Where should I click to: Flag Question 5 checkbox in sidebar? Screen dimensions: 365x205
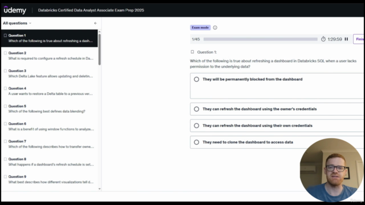click(5, 106)
